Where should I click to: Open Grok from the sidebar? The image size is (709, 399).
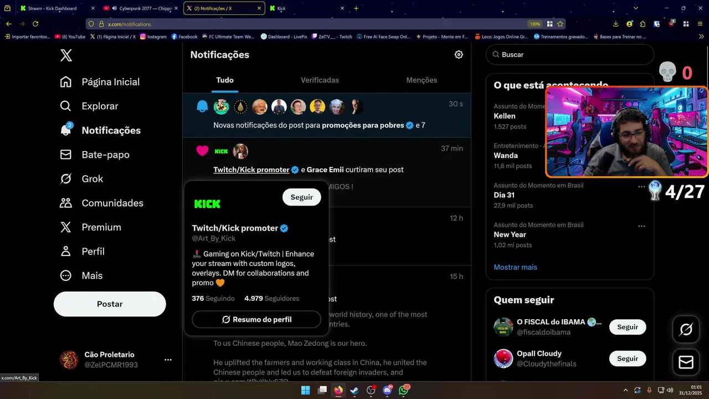click(x=81, y=178)
